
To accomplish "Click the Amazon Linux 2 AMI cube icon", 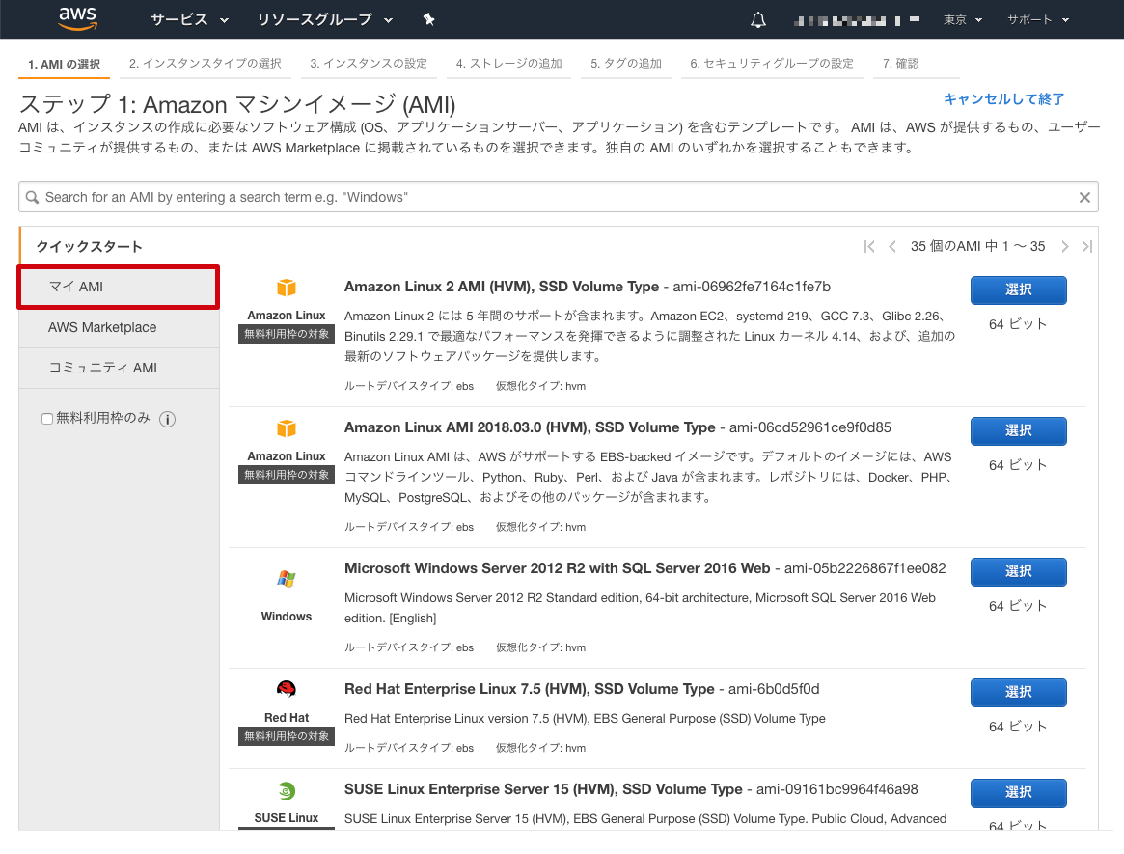I will 286,288.
